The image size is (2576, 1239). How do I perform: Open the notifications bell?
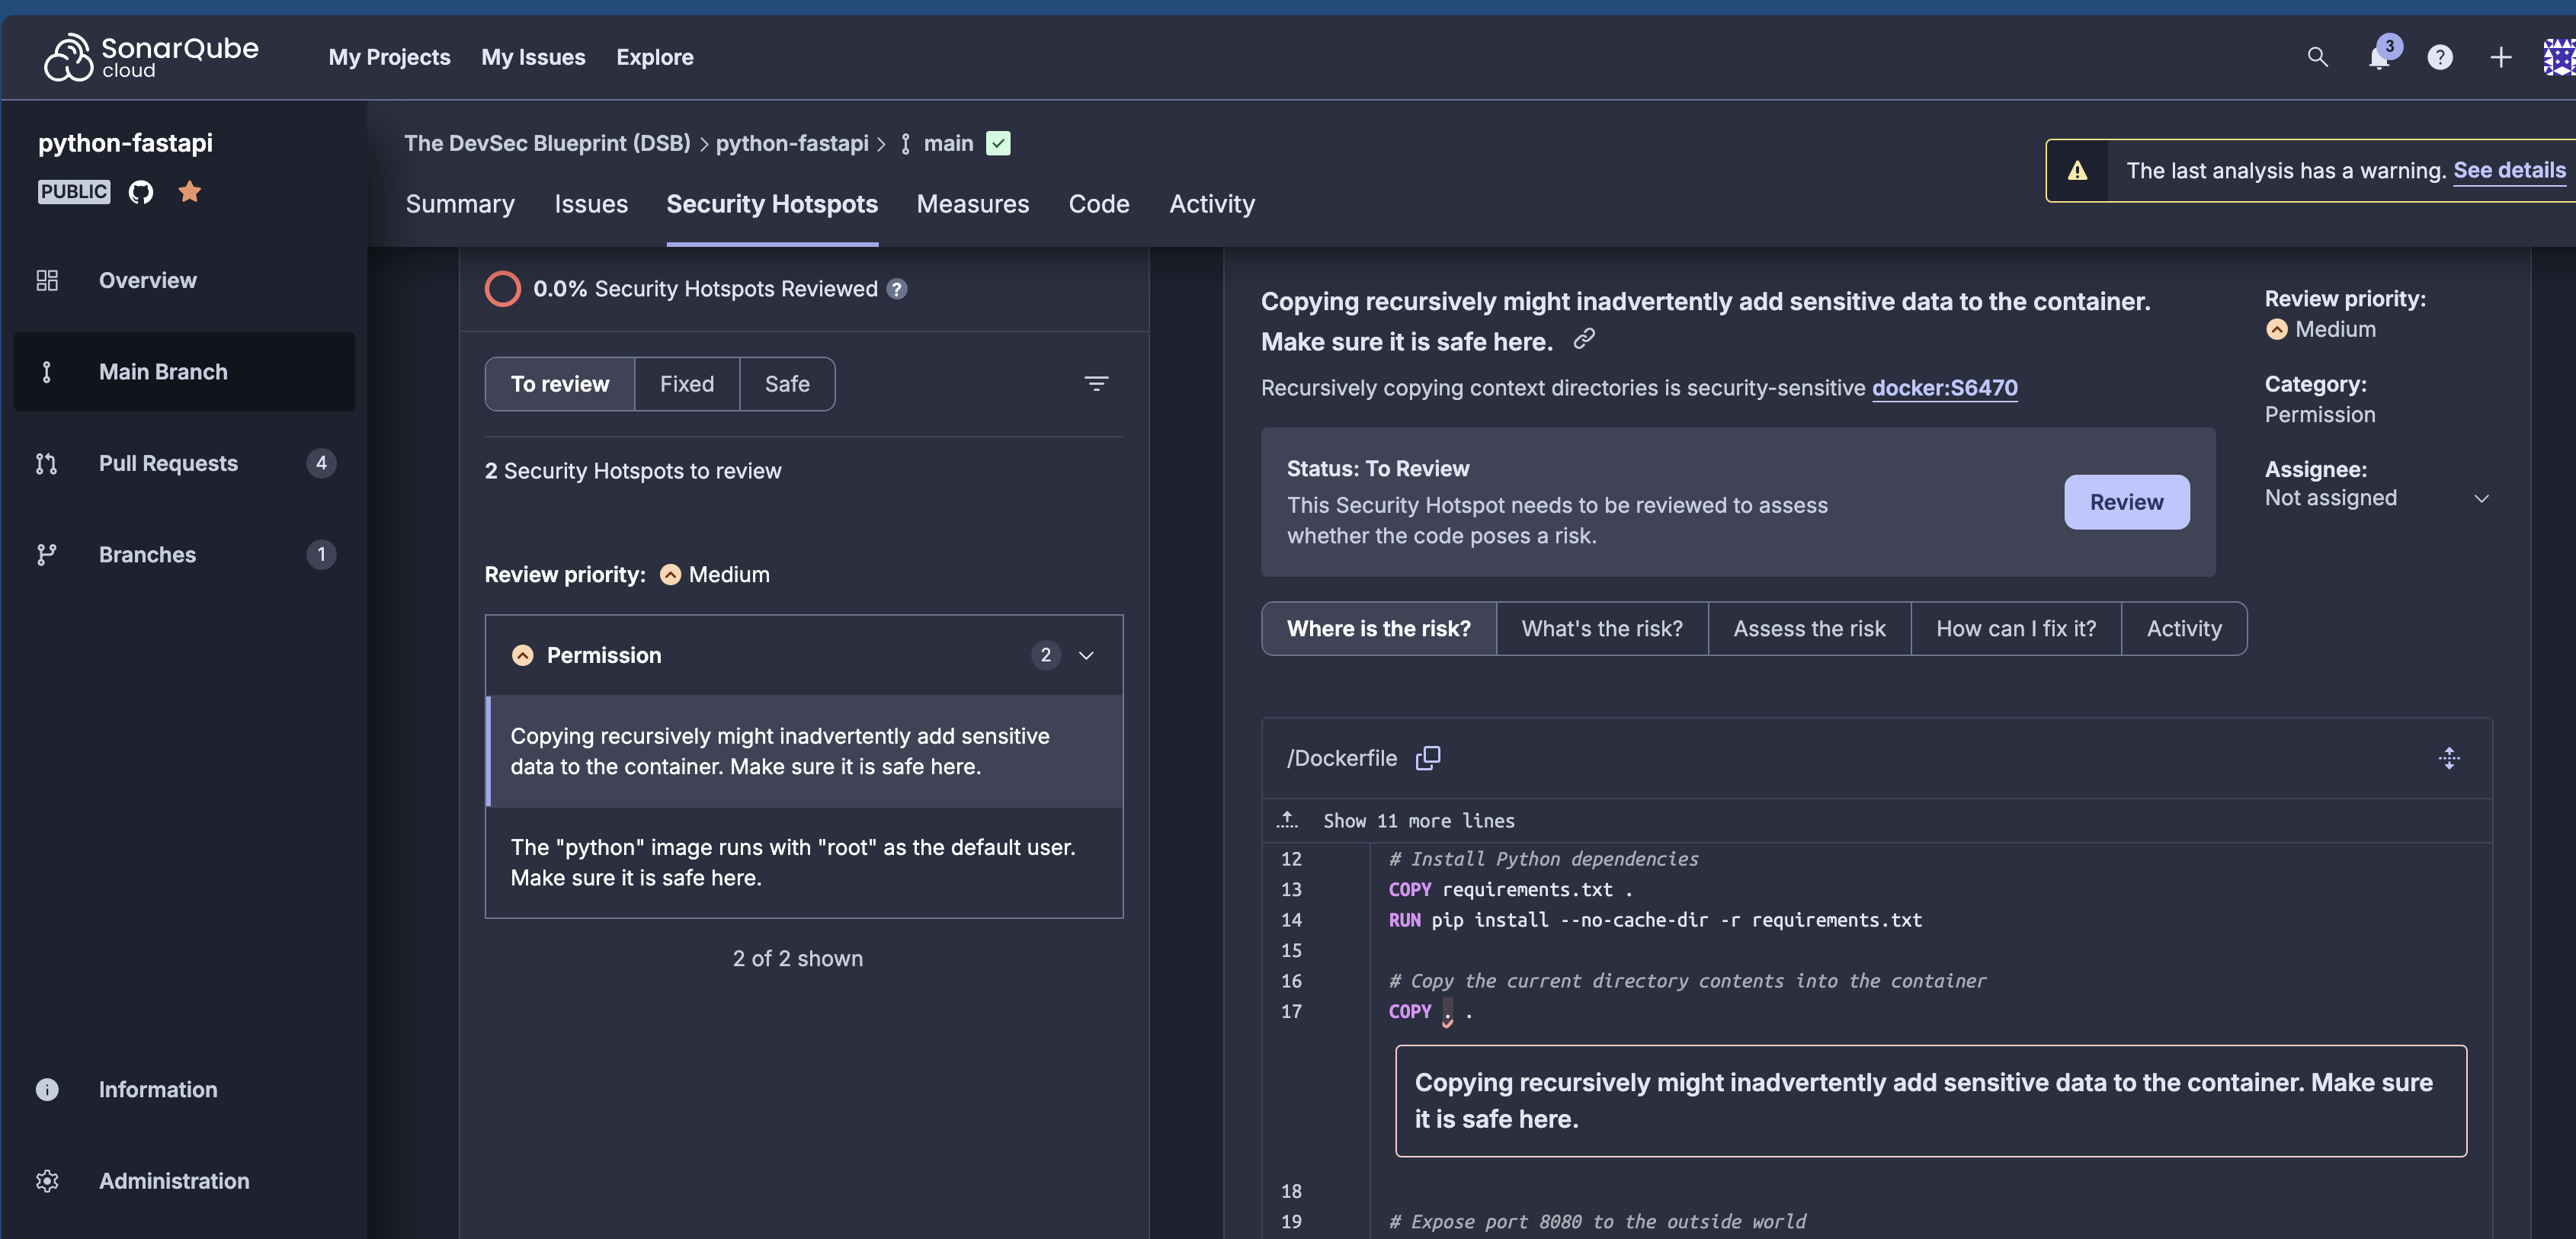point(2379,57)
